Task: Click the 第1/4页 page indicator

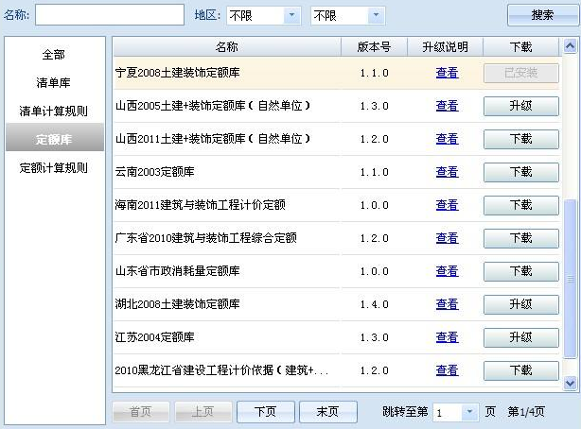Action: point(526,412)
